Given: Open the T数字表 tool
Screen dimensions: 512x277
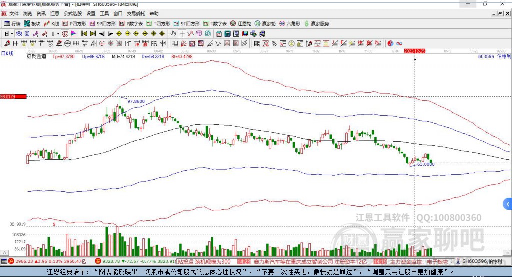Looking at the screenshot, I should [215, 24].
